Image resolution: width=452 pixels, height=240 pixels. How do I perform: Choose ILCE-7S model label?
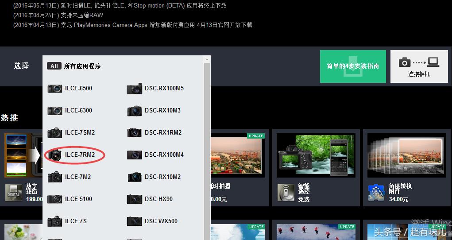[x=76, y=221]
